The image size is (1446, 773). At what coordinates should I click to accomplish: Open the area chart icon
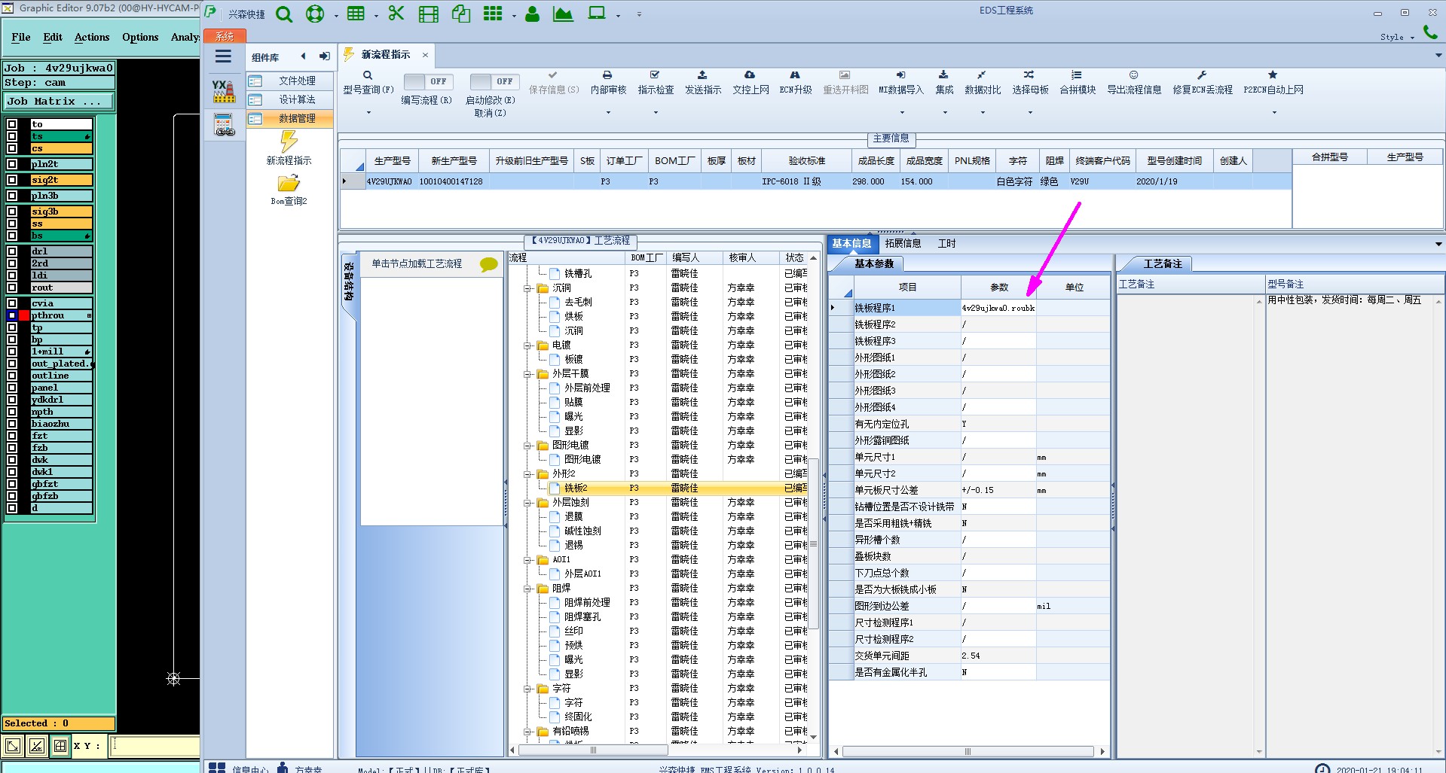(x=563, y=14)
